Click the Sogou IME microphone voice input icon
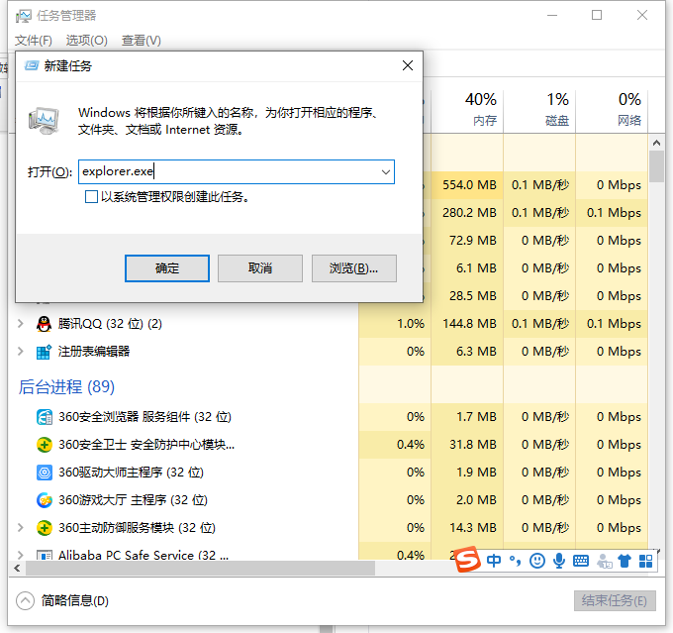The image size is (673, 633). pos(559,561)
